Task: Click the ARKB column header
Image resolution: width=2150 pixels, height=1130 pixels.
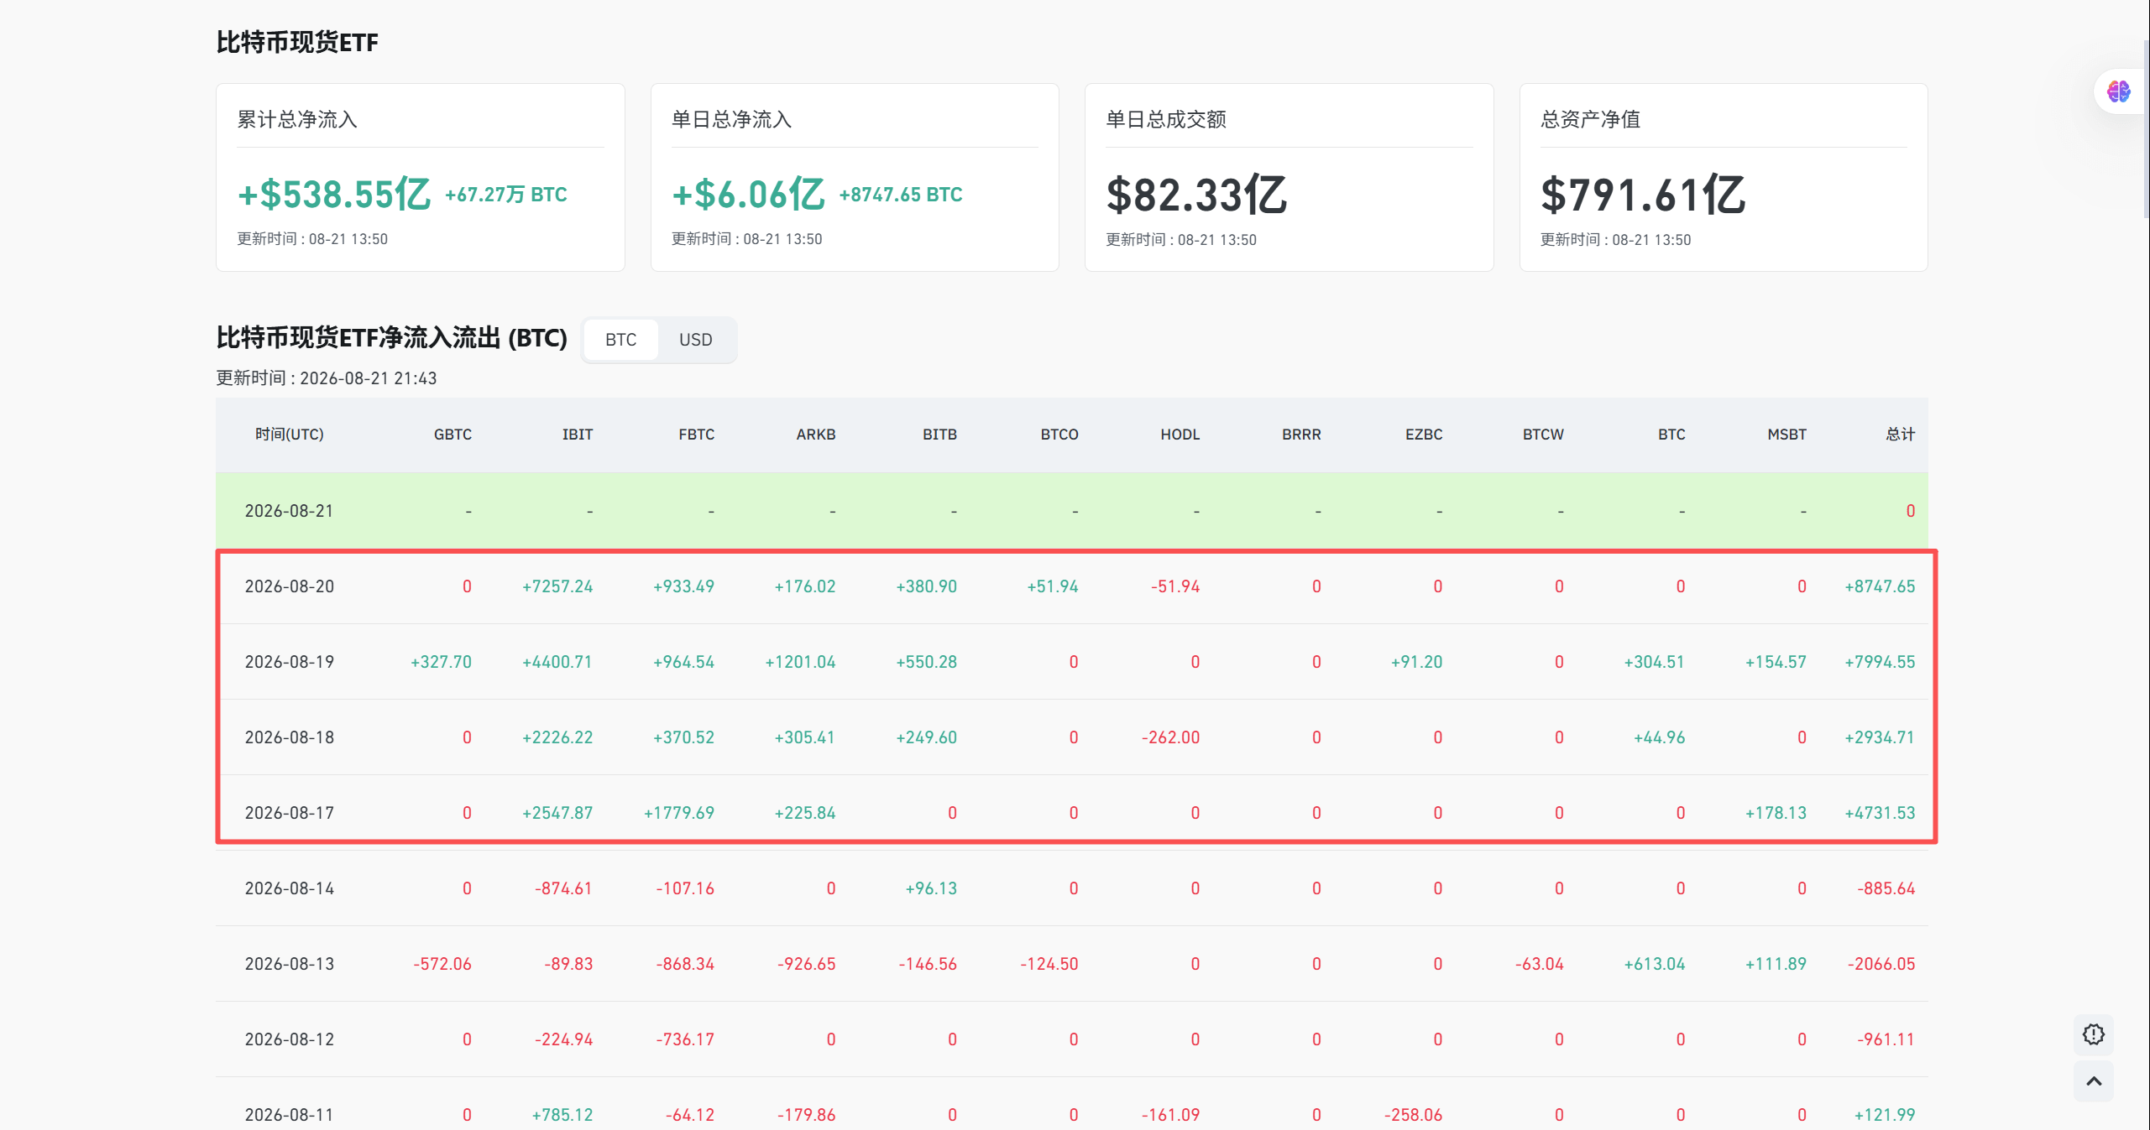Action: pos(815,435)
